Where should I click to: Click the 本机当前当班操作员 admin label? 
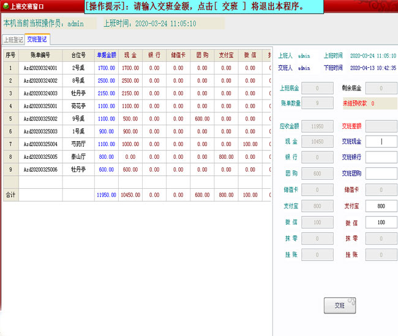43,24
